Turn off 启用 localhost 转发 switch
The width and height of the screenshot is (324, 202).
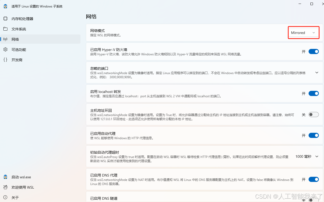tap(313, 93)
